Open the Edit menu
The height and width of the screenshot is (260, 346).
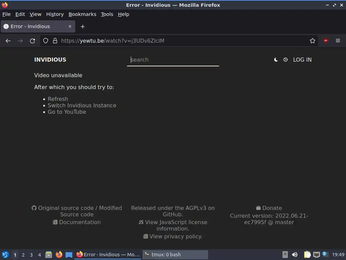point(20,14)
